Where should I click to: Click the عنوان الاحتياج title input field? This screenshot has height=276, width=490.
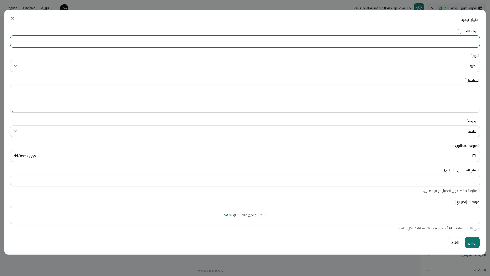click(245, 41)
